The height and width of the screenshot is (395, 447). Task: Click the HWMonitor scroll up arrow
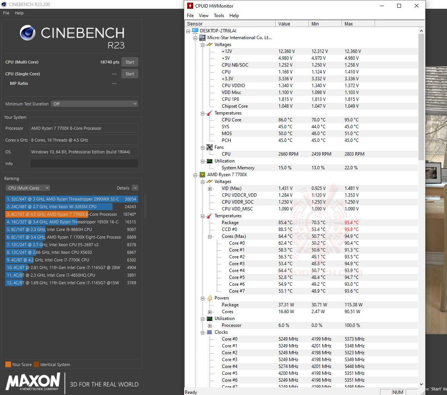click(421, 30)
